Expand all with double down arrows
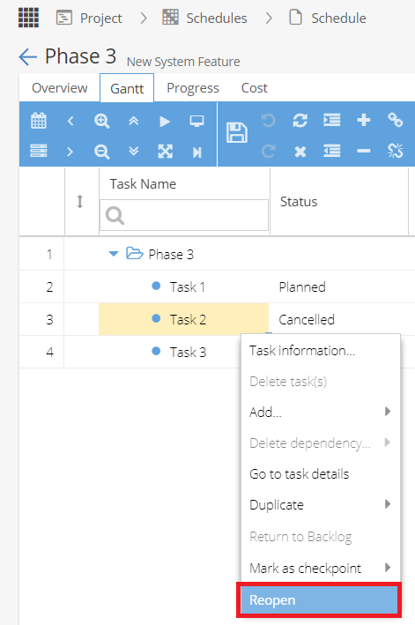The width and height of the screenshot is (415, 625). [133, 151]
